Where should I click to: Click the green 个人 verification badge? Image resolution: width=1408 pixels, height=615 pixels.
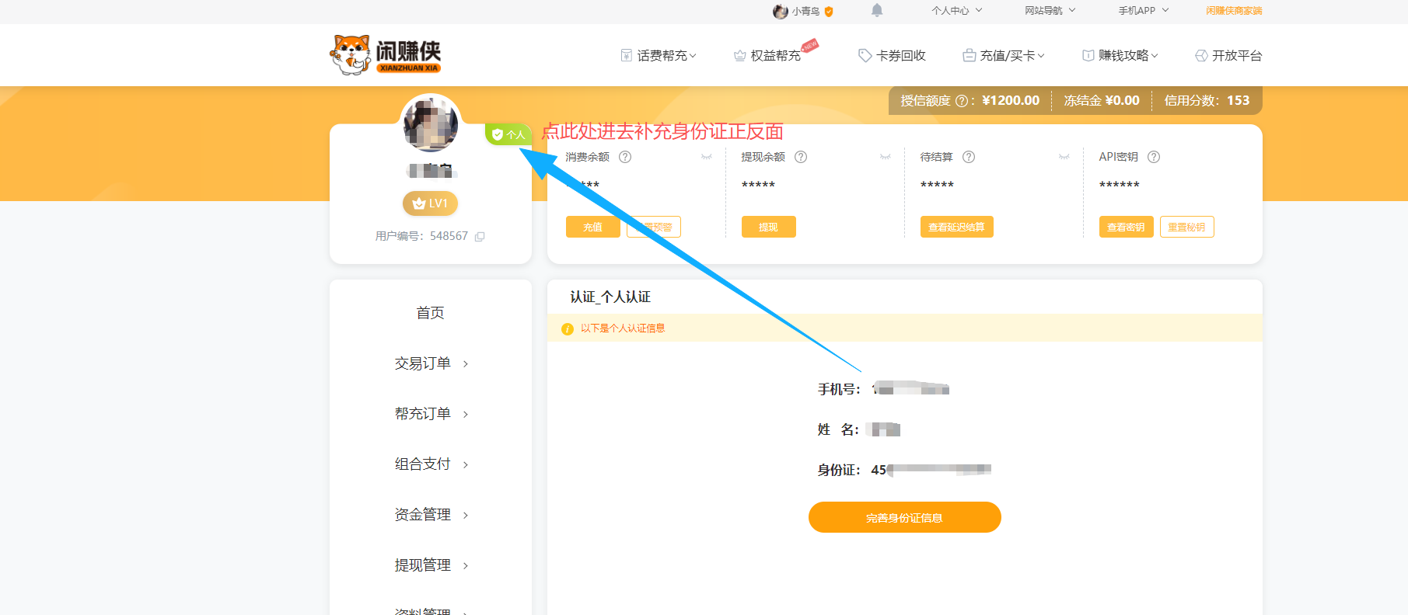tap(508, 134)
